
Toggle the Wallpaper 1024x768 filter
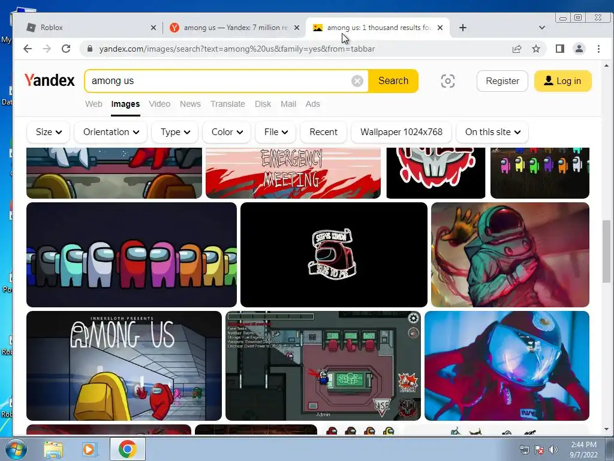pos(401,132)
